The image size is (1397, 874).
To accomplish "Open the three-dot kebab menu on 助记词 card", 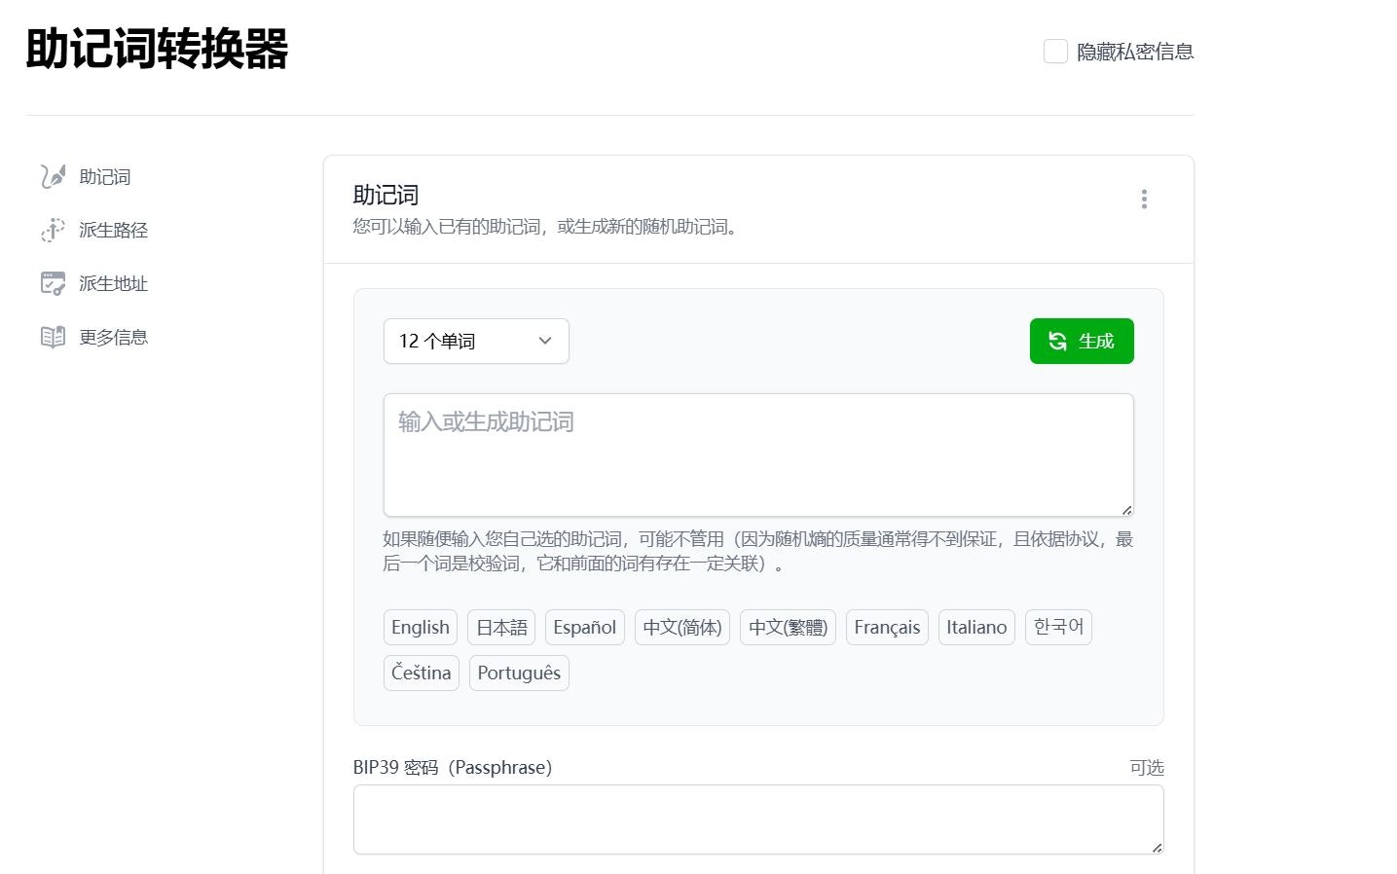I will (x=1144, y=199).
